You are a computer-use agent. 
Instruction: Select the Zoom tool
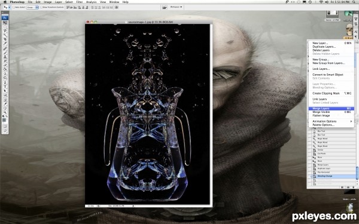pyautogui.click(x=5, y=113)
